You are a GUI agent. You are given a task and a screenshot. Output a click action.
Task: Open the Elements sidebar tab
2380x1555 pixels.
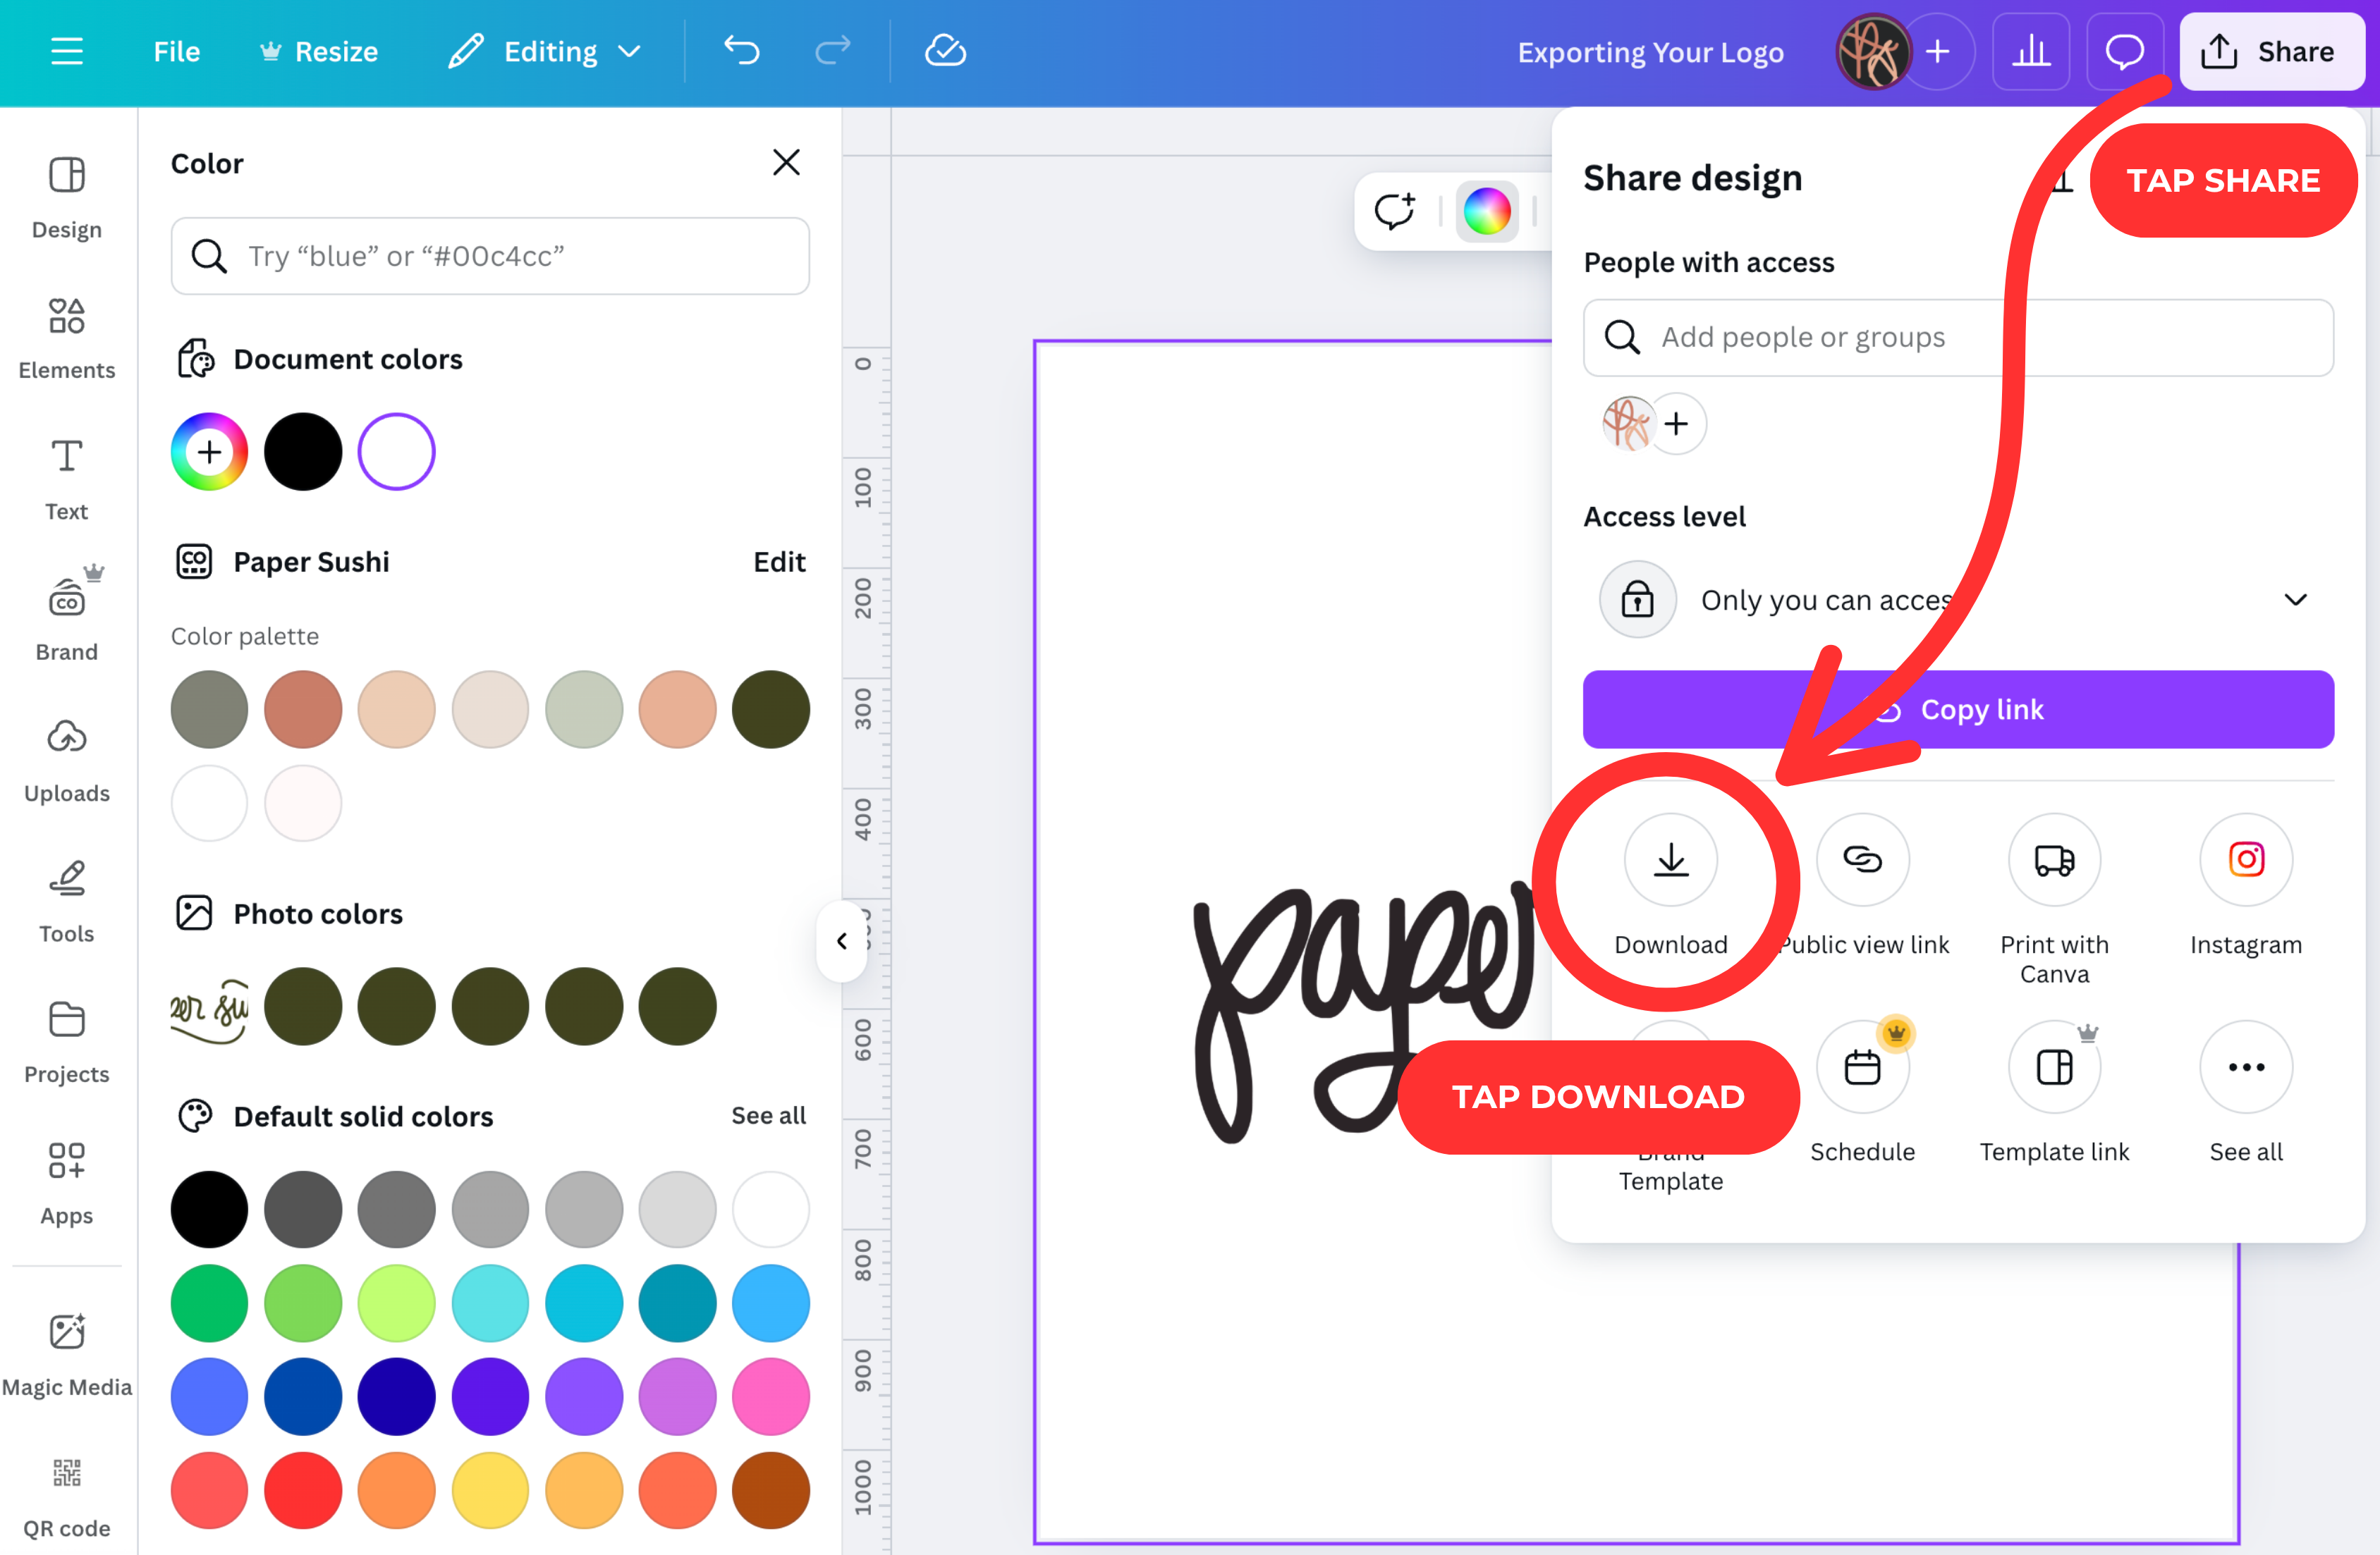coord(67,339)
